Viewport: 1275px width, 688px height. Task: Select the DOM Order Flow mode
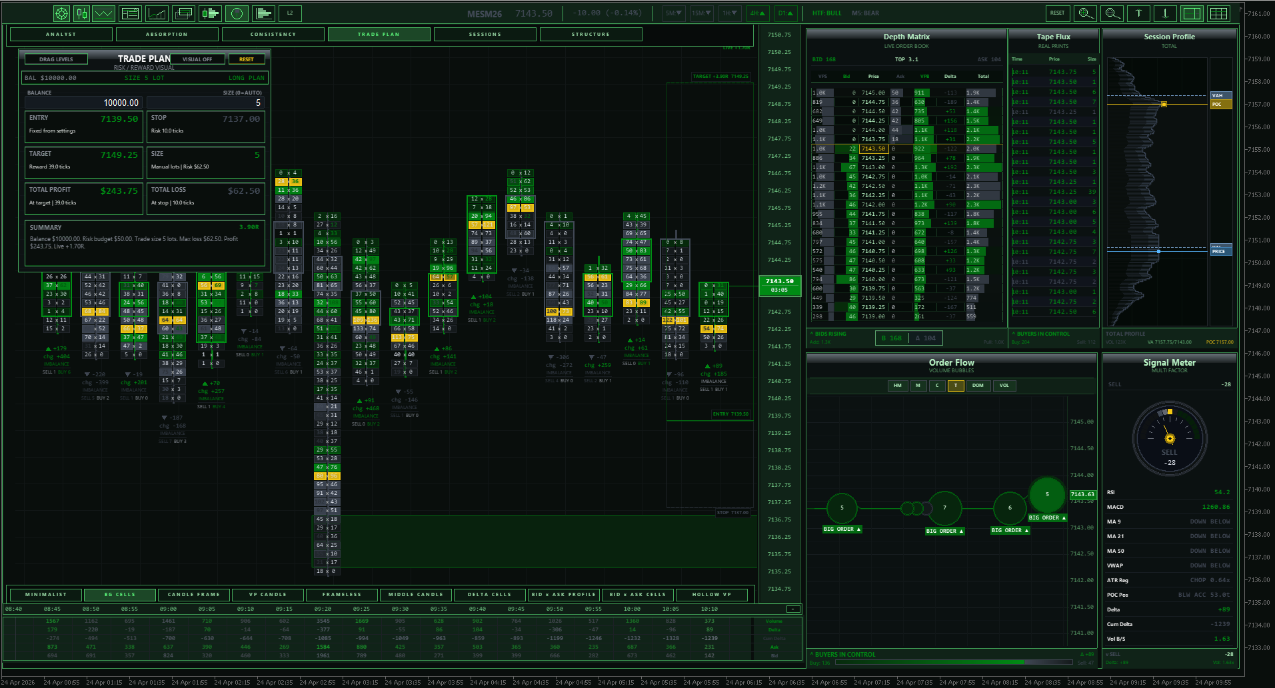coord(978,386)
